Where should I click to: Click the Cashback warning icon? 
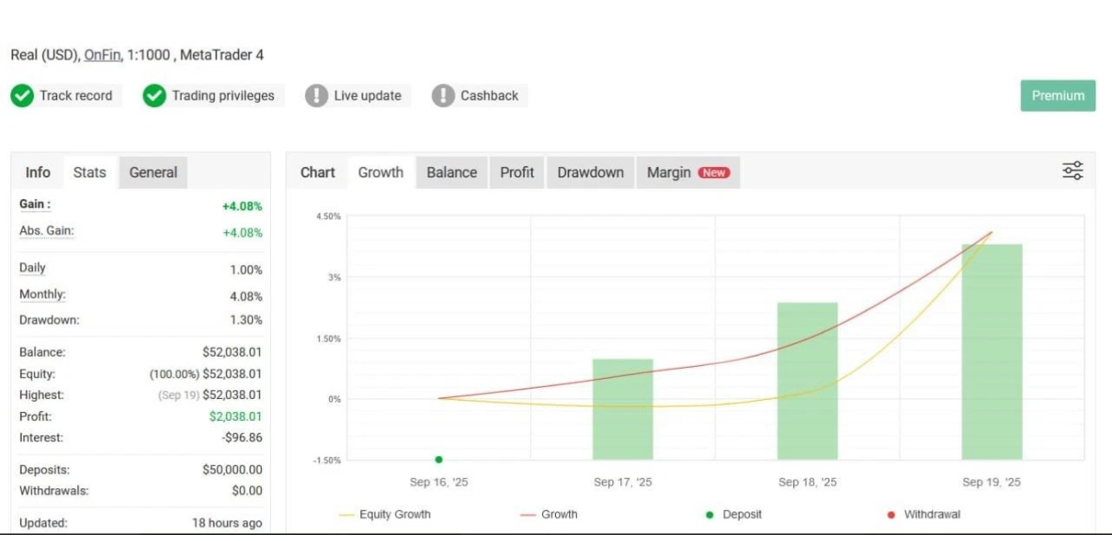point(443,96)
